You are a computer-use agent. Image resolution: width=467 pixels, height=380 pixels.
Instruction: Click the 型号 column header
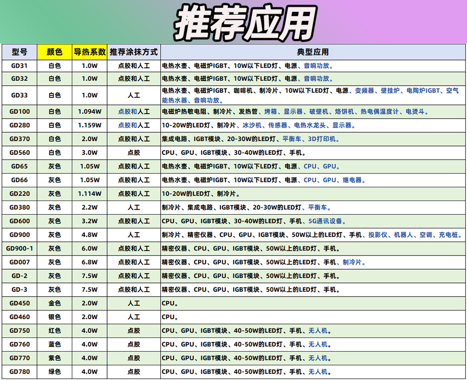click(x=19, y=52)
